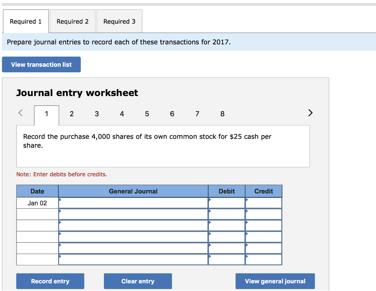The image size is (376, 291).
Task: Click the Credit column header
Action: pyautogui.click(x=264, y=191)
